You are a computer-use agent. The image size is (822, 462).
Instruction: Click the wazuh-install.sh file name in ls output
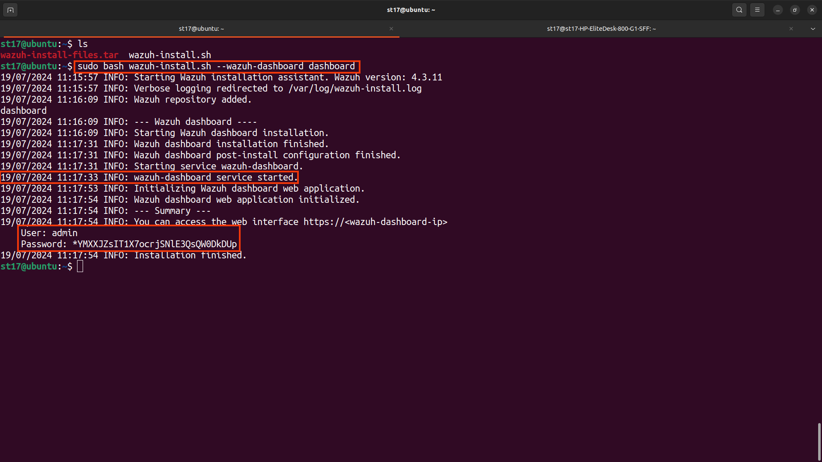(x=170, y=55)
